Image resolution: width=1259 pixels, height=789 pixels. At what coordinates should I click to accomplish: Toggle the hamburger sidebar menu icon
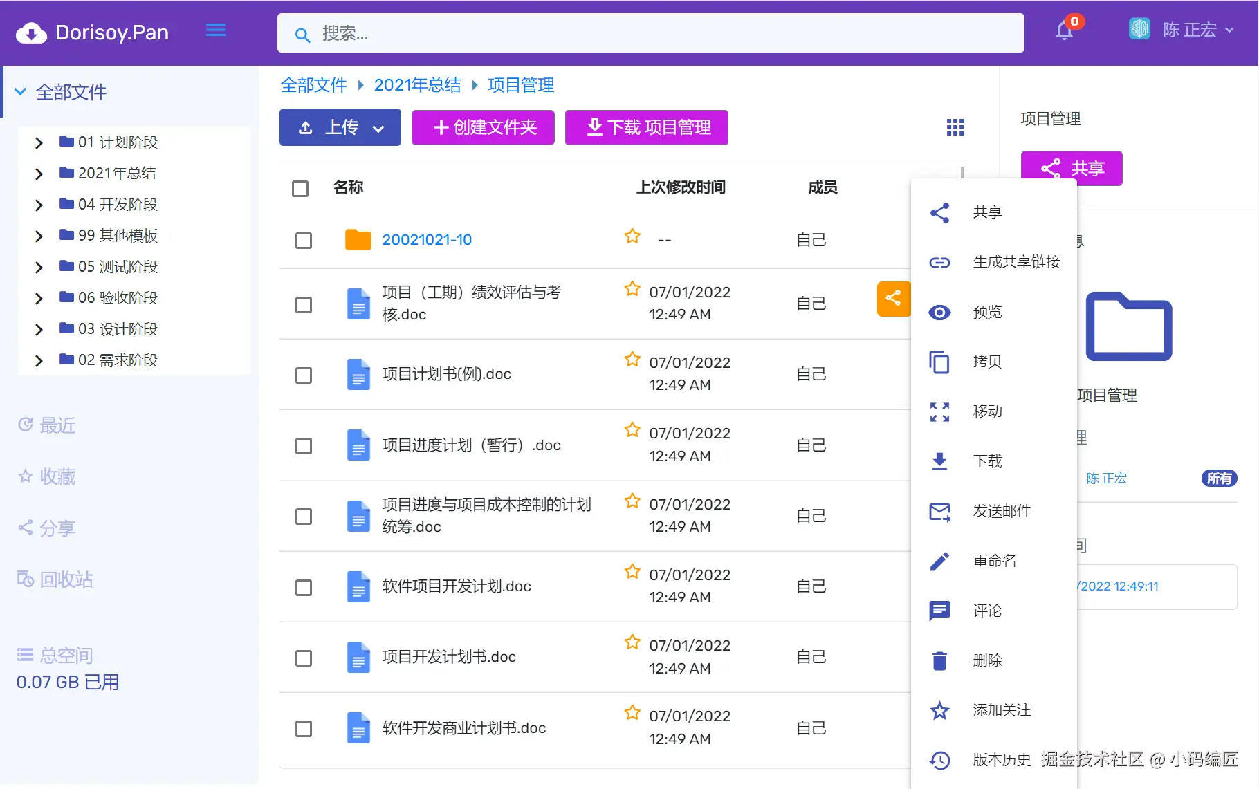coord(216,30)
